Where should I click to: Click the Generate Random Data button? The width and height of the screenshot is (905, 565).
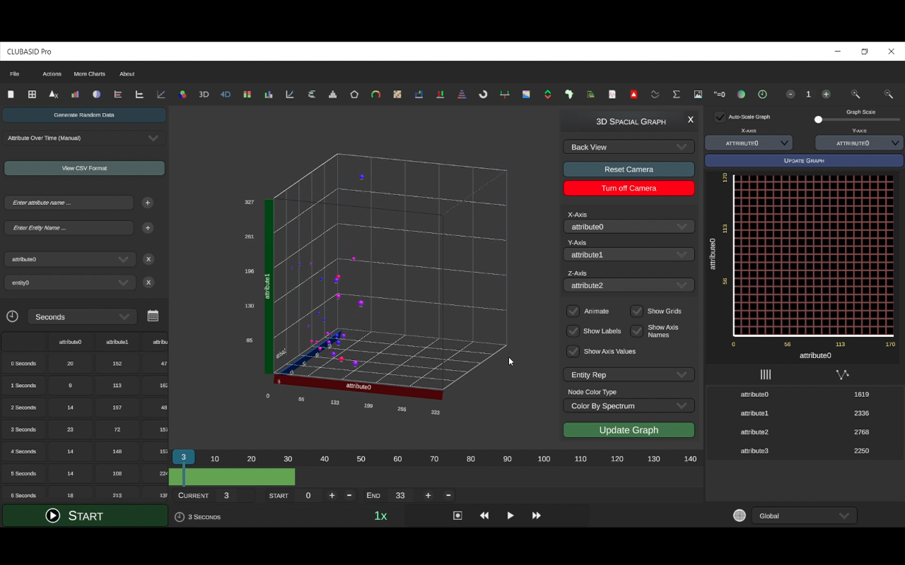click(84, 114)
